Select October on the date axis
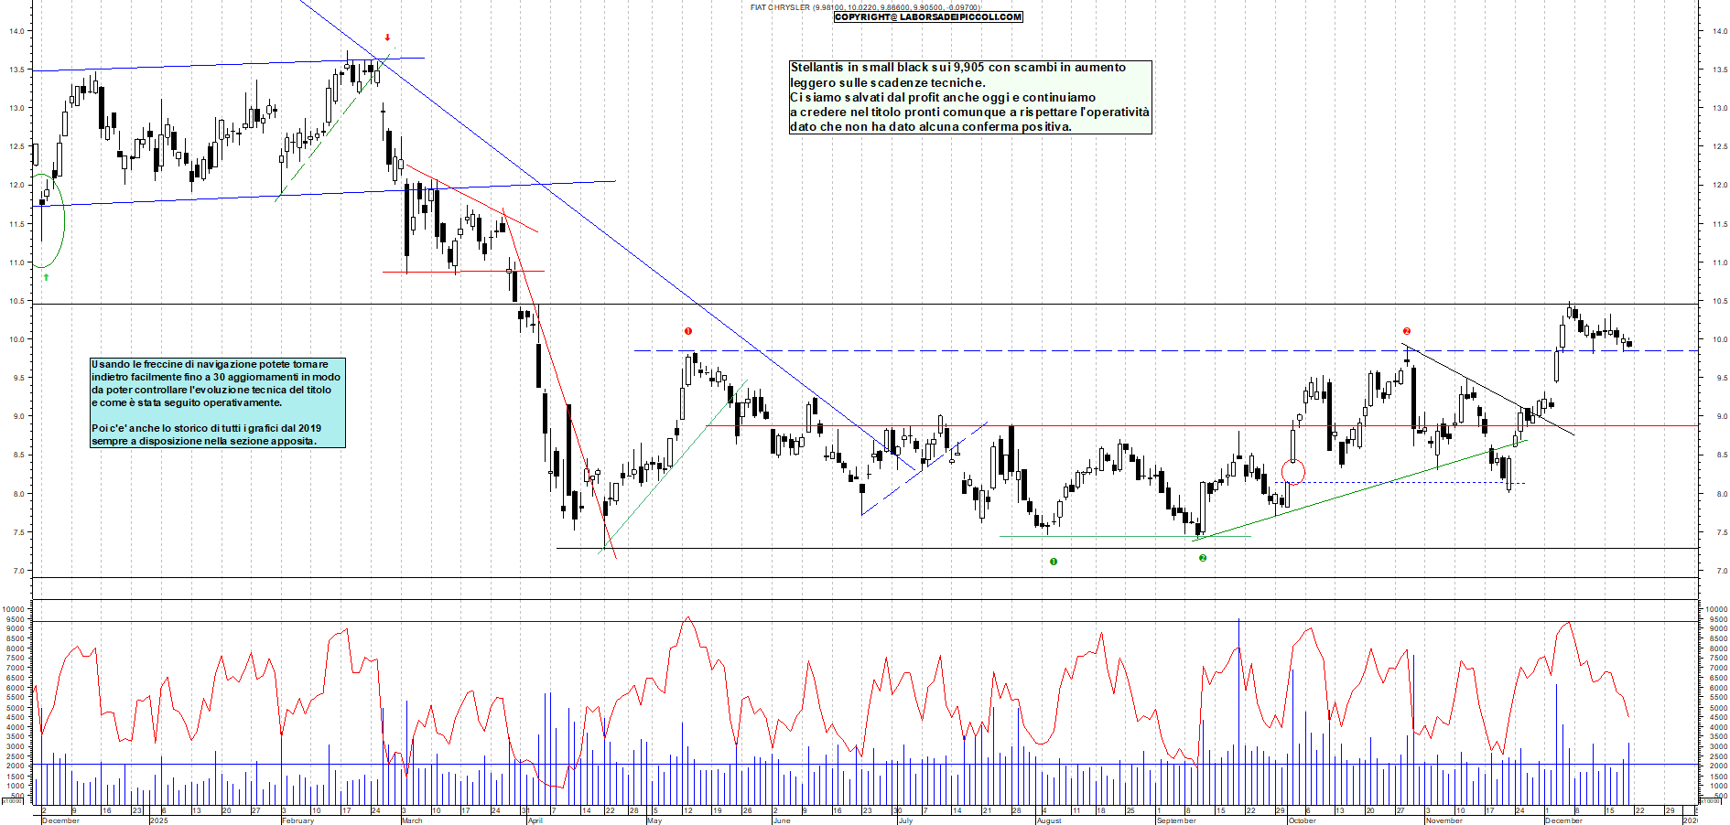 (x=1302, y=820)
